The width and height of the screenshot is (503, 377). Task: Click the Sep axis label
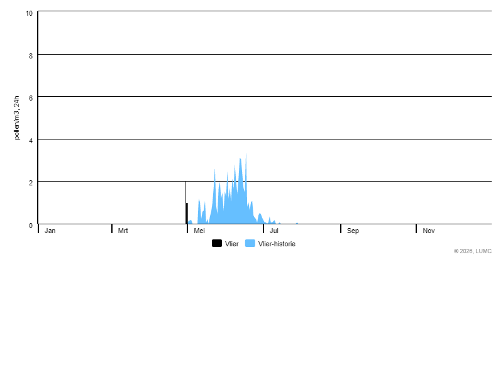tap(353, 231)
